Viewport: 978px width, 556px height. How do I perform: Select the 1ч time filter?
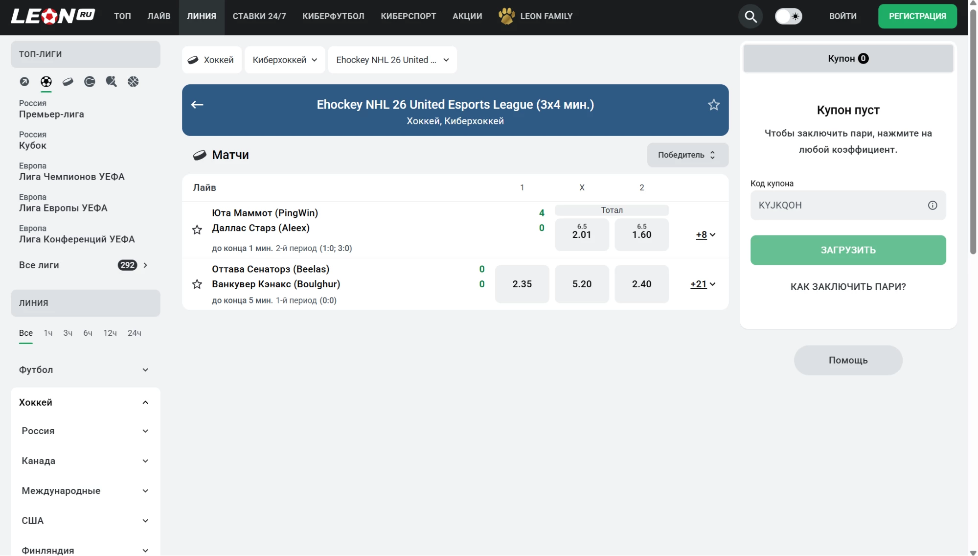point(48,333)
